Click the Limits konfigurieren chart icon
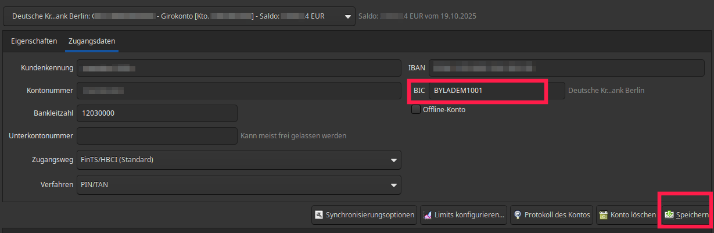Viewport: 714px width, 233px height. (428, 215)
